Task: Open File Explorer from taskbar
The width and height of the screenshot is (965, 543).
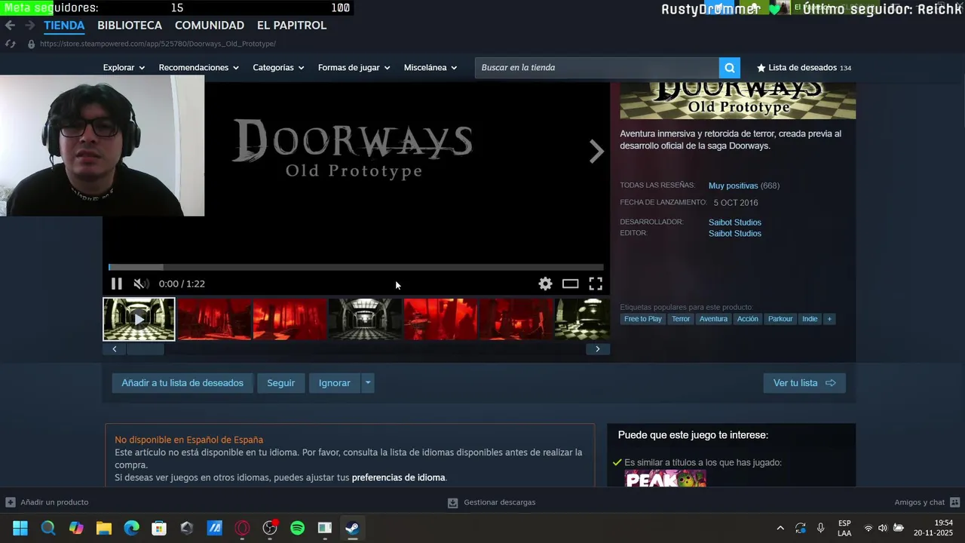Action: click(x=104, y=528)
